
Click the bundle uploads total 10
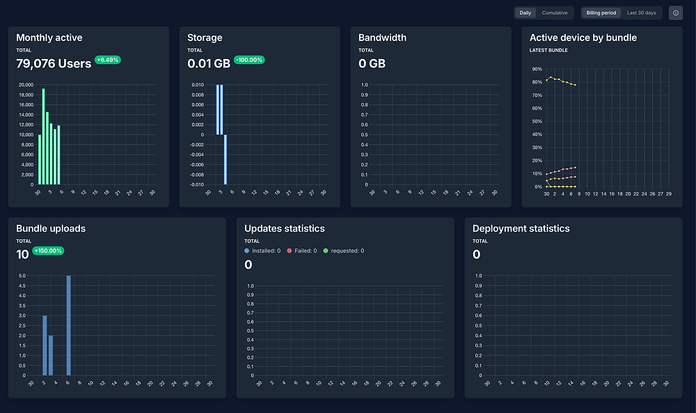point(22,254)
